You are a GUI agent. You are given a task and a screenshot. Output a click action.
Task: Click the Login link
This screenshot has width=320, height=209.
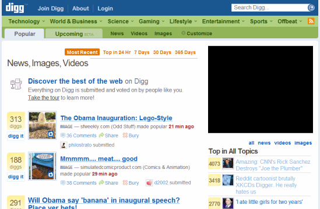point(105,8)
